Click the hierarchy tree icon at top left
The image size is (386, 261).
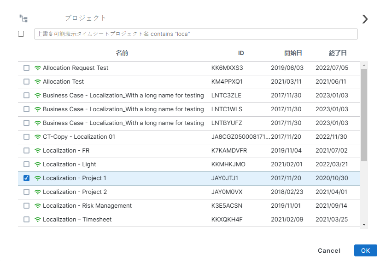[x=23, y=18]
